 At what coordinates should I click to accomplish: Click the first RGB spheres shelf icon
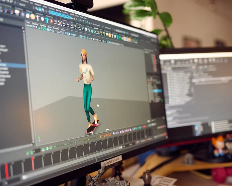tap(6, 10)
